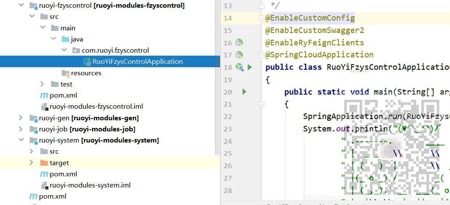Click the class name on line 18
This screenshot has width=450, height=205.
pos(388,67)
